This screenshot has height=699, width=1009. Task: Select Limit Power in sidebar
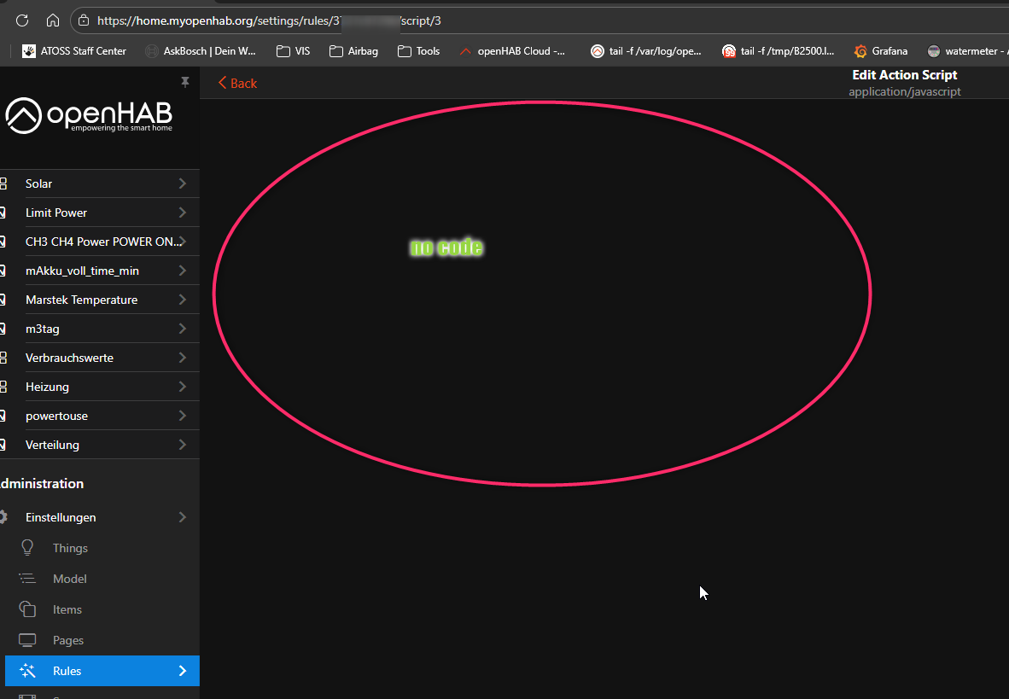56,213
